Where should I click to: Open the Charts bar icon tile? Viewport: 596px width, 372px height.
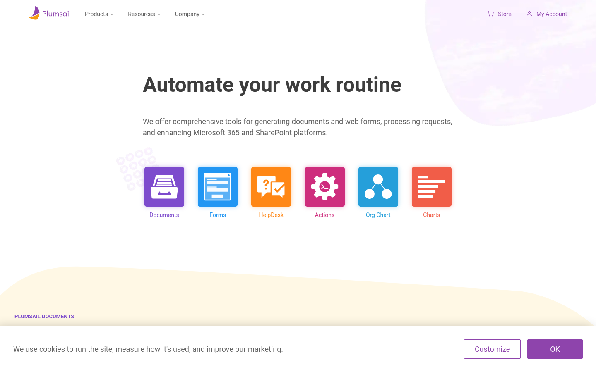pos(432,187)
